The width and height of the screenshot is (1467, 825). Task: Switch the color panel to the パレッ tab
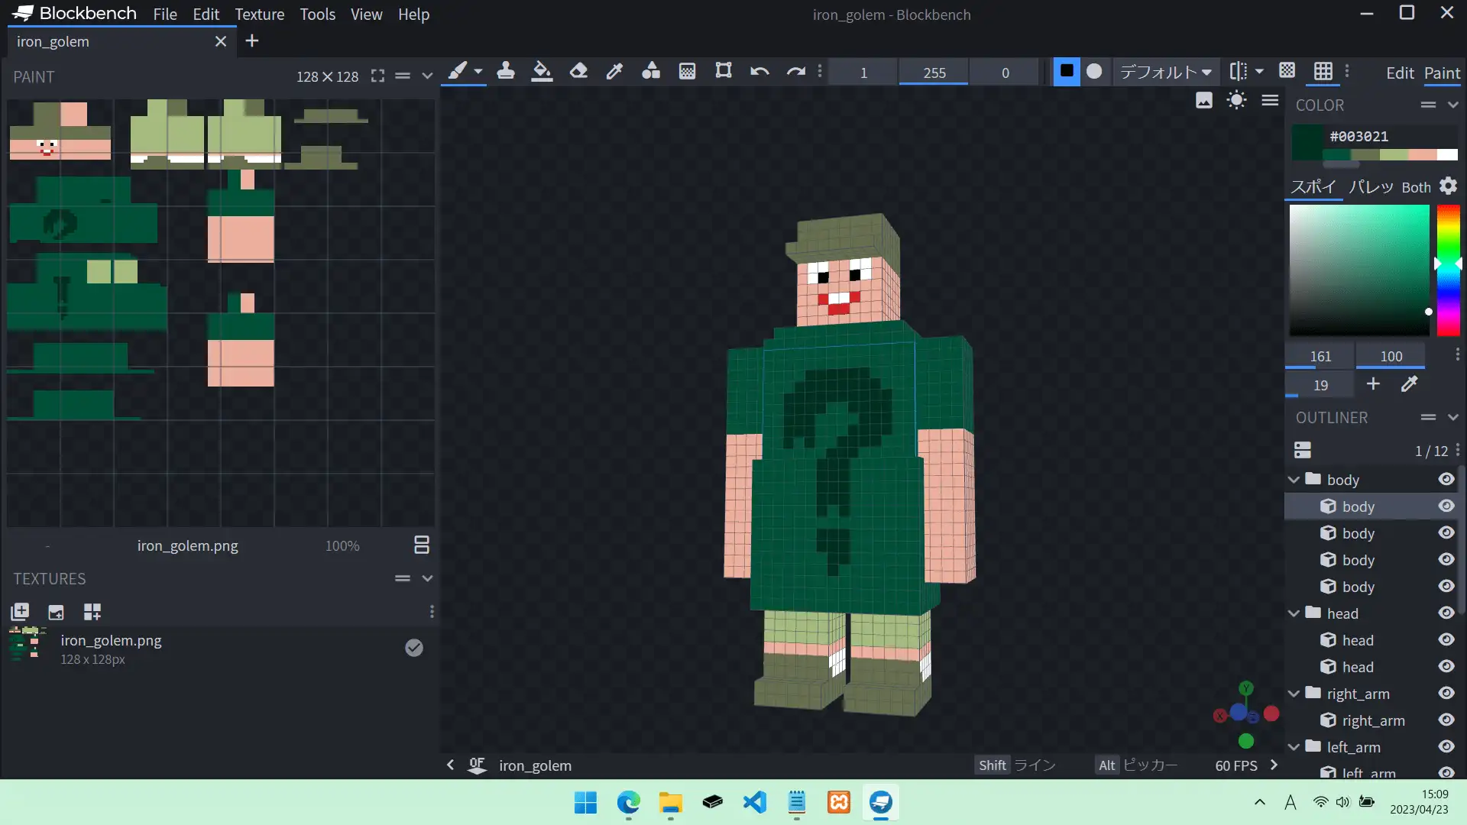(x=1371, y=187)
